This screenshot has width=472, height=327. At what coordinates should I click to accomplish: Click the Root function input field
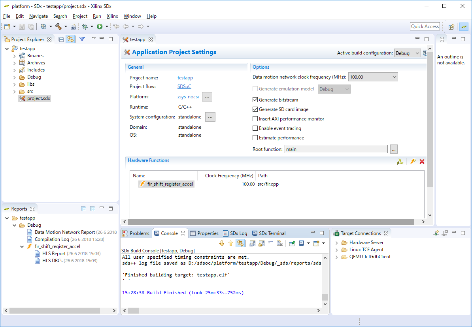pyautogui.click(x=336, y=149)
